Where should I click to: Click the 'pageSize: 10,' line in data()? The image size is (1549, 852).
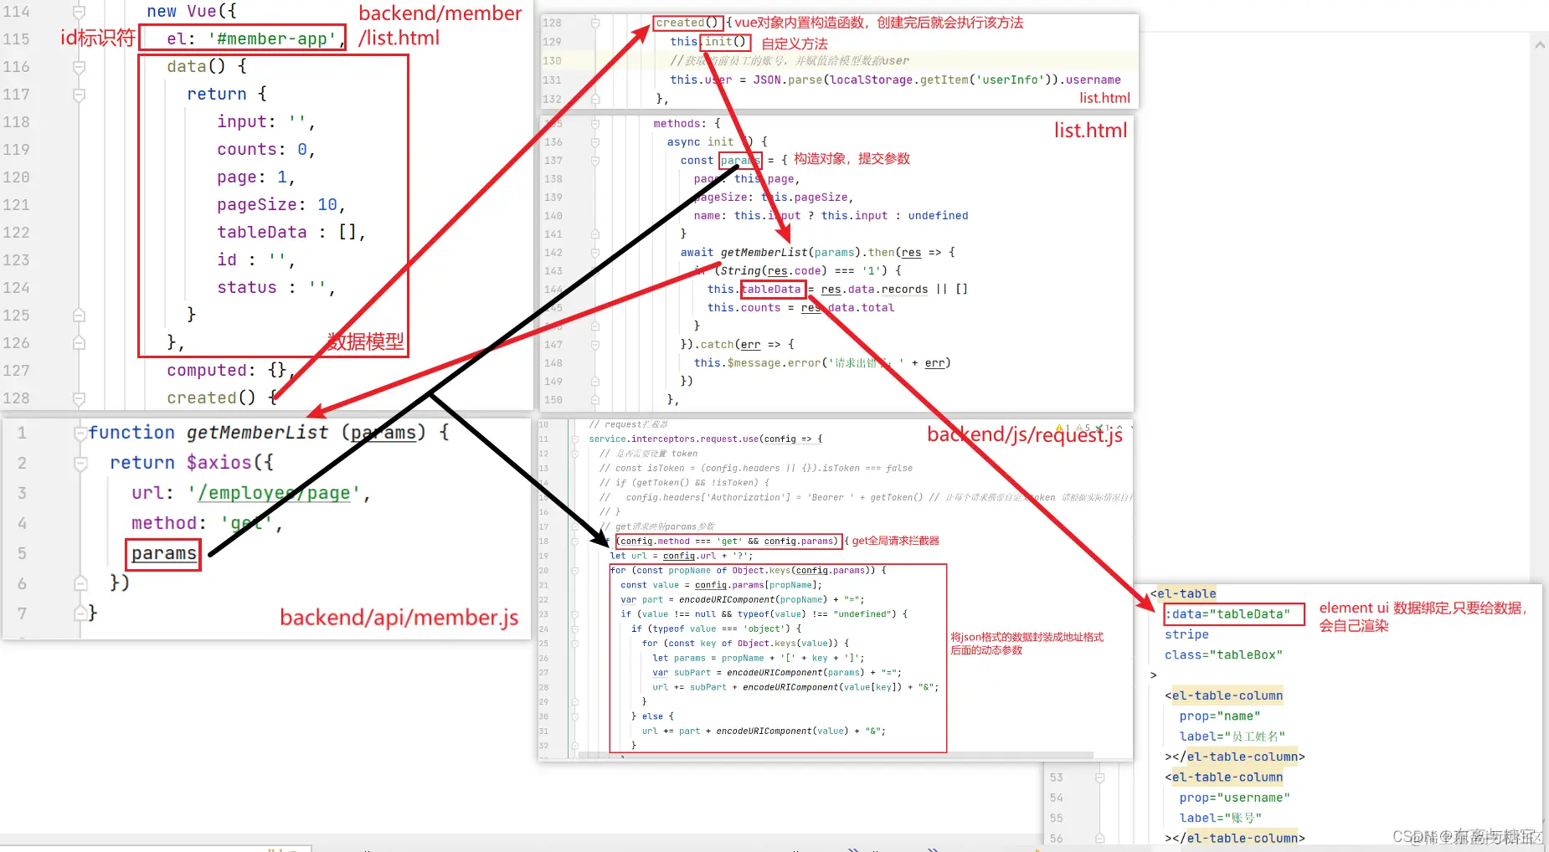pos(280,205)
